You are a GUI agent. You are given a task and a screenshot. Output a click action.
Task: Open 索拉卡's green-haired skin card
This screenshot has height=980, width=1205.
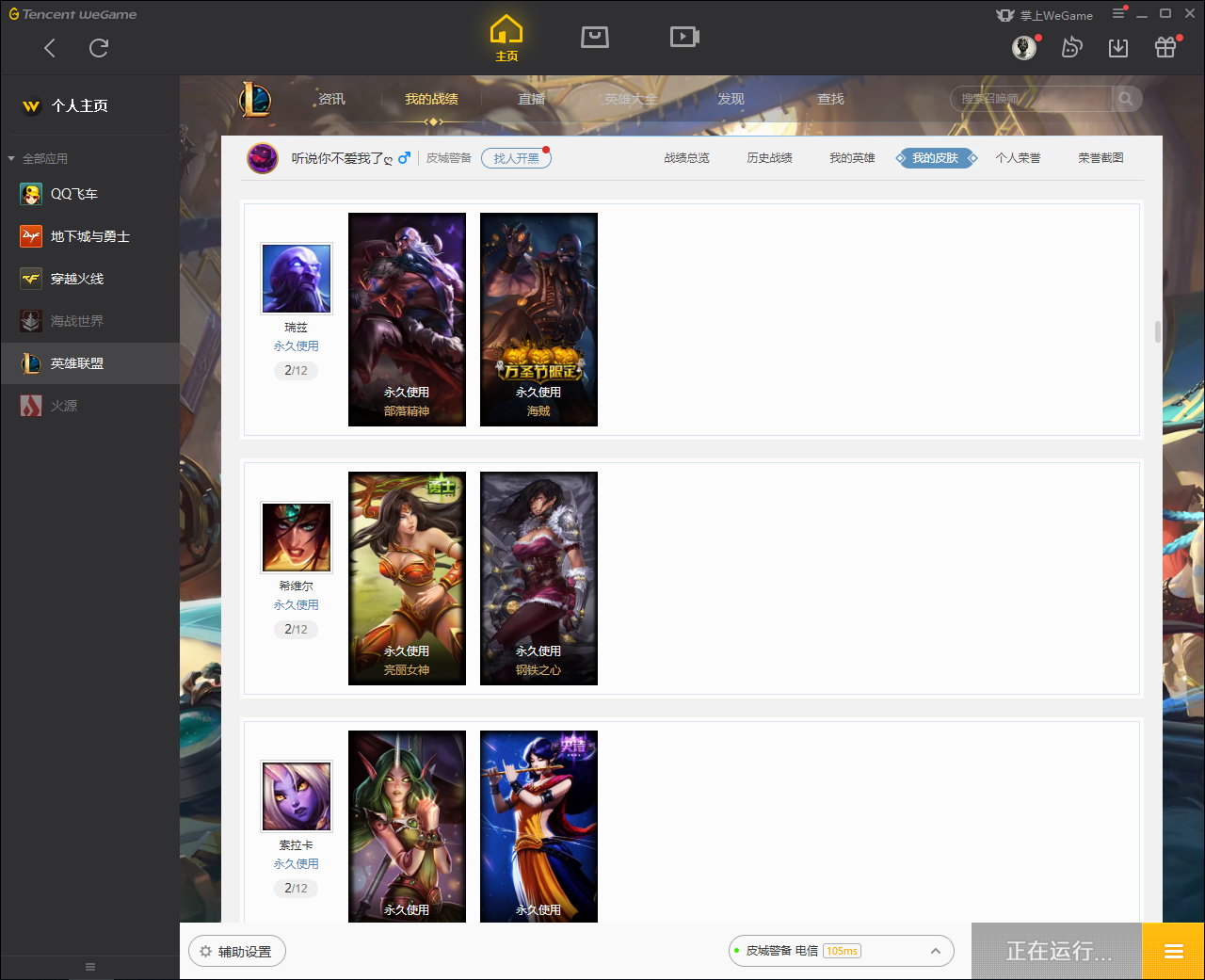point(407,827)
